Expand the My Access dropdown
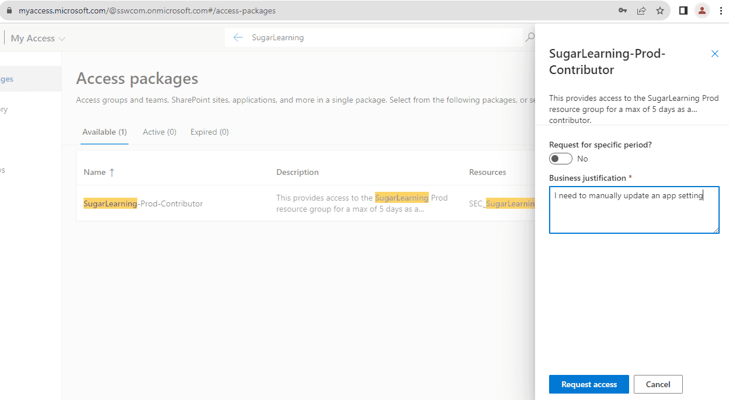The image size is (729, 400). (38, 38)
